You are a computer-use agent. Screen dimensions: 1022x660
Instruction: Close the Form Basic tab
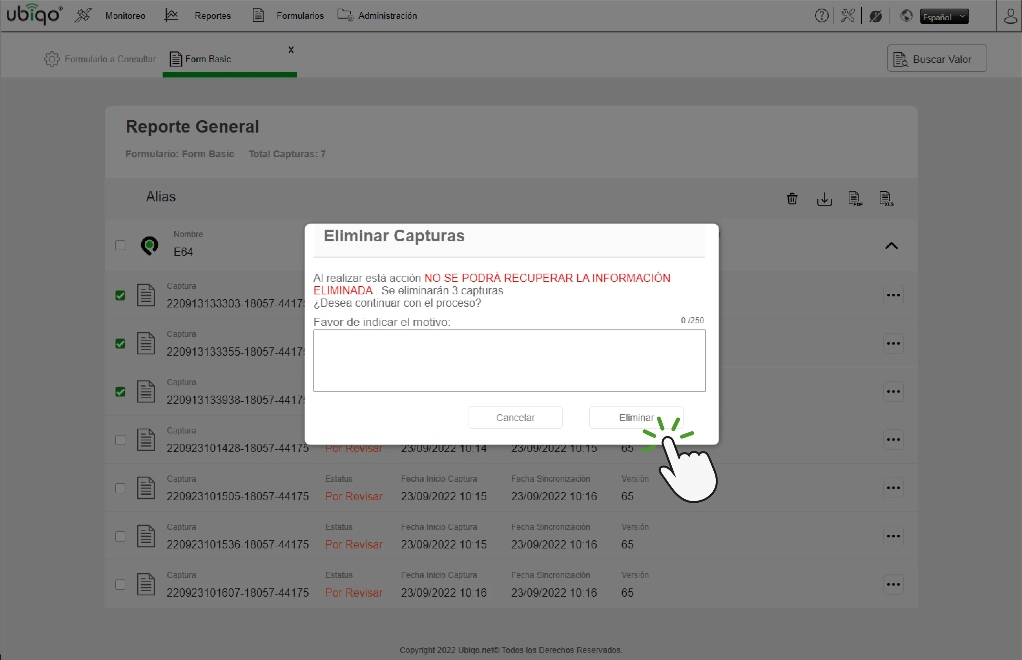(291, 50)
